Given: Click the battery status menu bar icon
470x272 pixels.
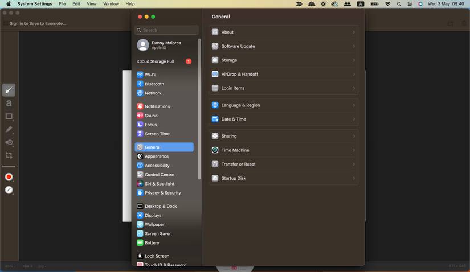Looking at the screenshot, I should 374,3.
